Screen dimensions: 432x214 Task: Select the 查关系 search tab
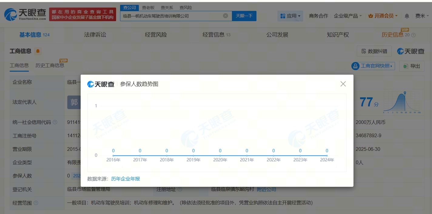[167, 8]
